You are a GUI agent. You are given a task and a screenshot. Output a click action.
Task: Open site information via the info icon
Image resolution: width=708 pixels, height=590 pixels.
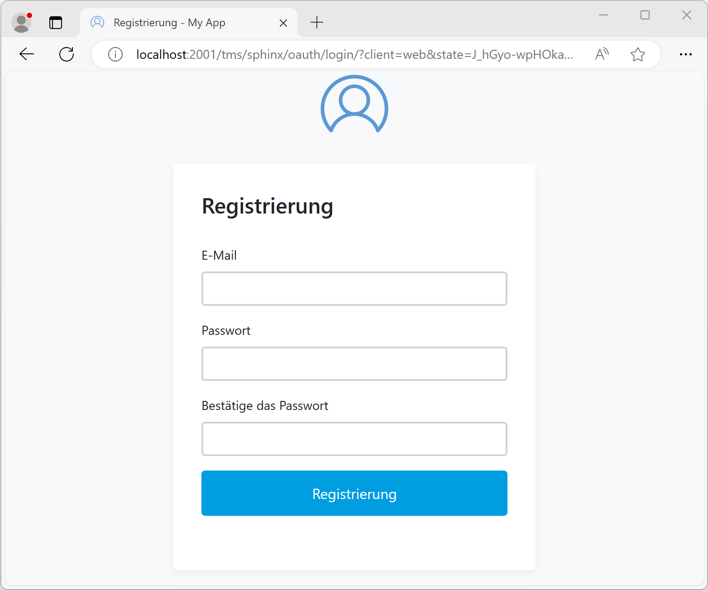[x=115, y=54]
